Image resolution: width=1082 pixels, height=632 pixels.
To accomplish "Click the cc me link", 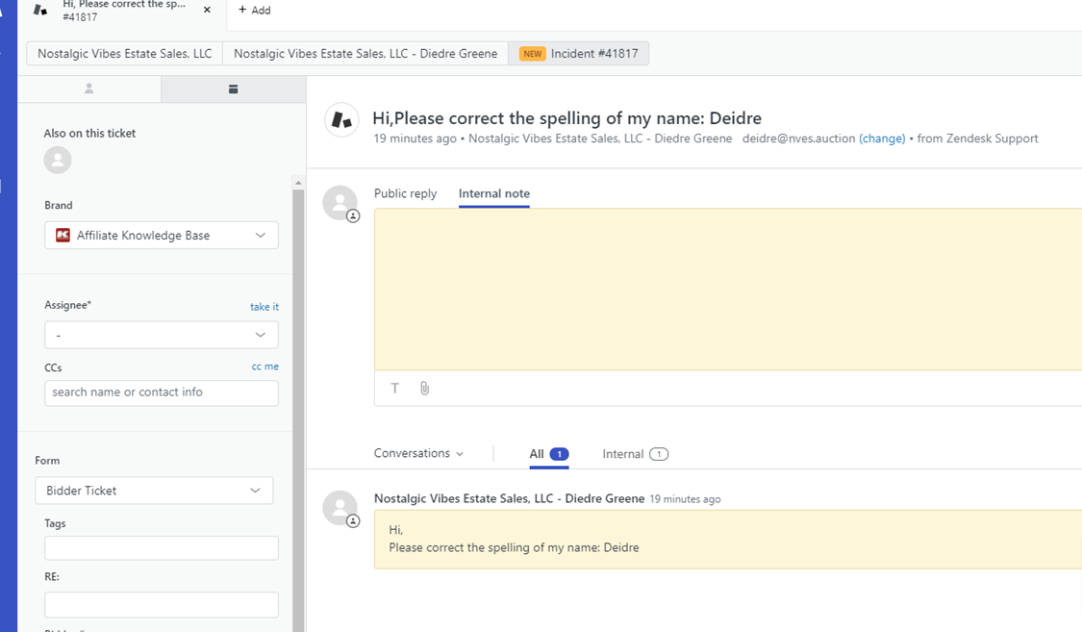I will pyautogui.click(x=264, y=367).
